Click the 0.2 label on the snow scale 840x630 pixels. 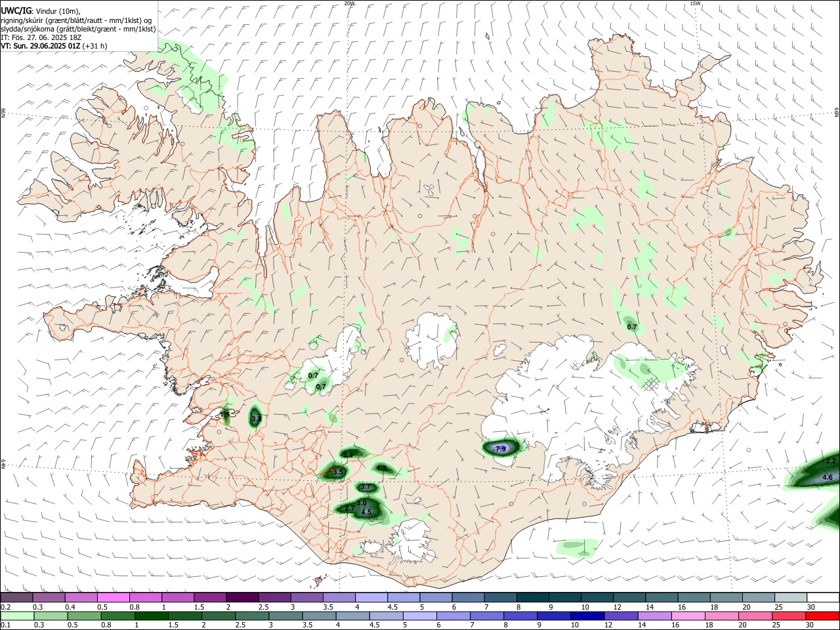pos(5,607)
